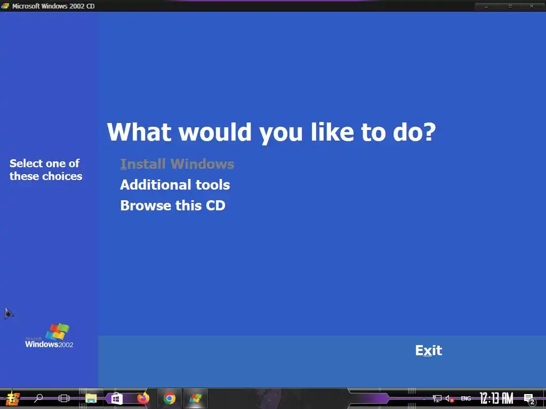This screenshot has height=409, width=546.
Task: Maximize the Windows 2002 CD window
Action: tap(510, 6)
